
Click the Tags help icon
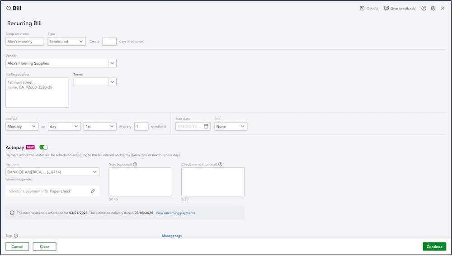[x=16, y=236]
